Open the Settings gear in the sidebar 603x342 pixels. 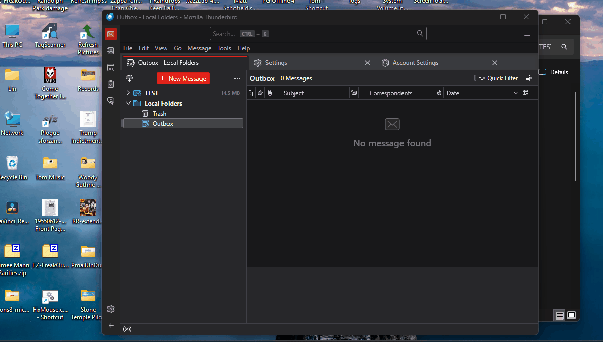click(x=111, y=309)
